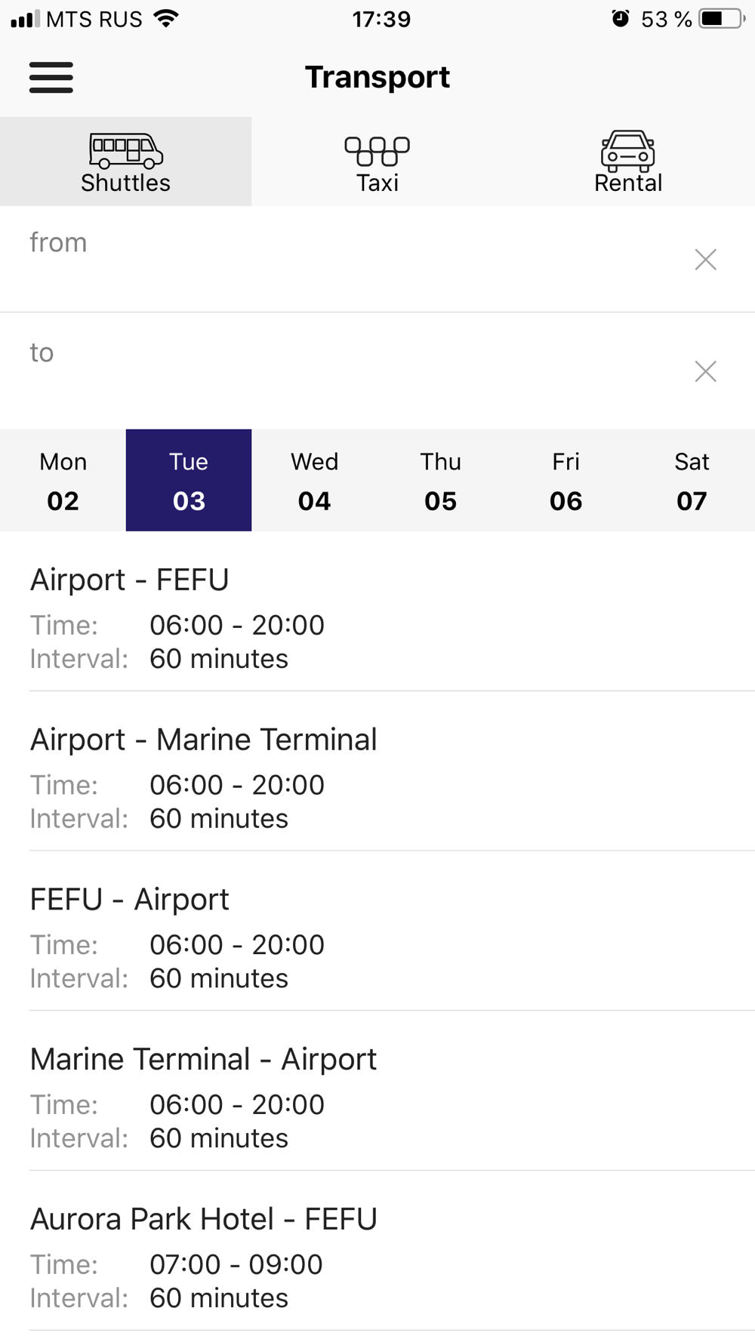The image size is (755, 1342).
Task: Pick Fri 06 date tab
Action: (x=565, y=481)
